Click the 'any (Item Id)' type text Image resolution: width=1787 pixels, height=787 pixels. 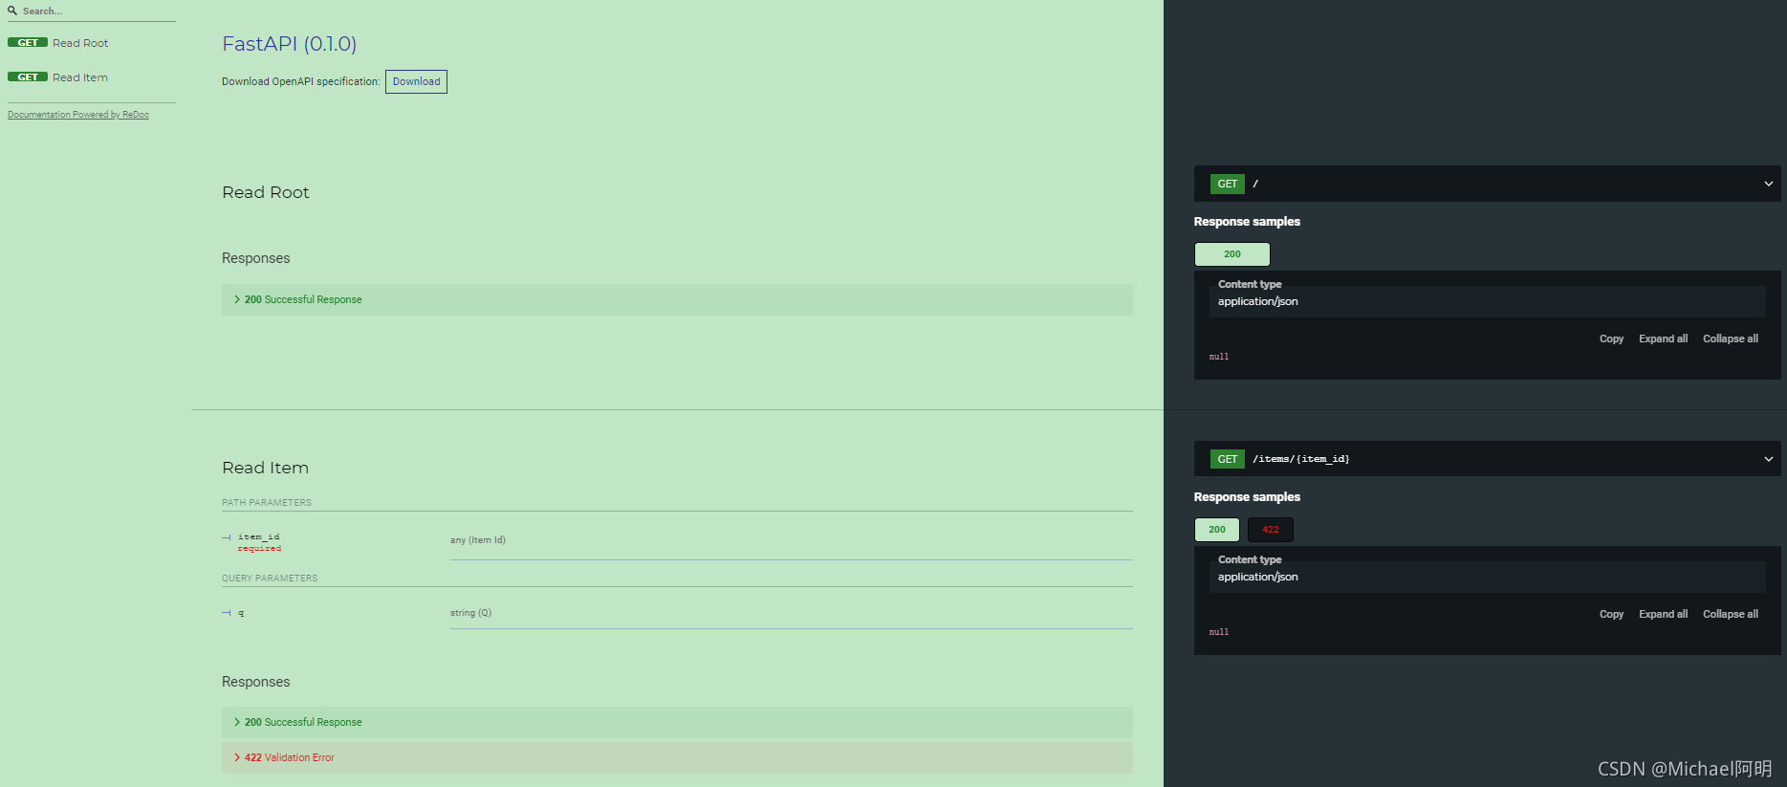(x=478, y=540)
